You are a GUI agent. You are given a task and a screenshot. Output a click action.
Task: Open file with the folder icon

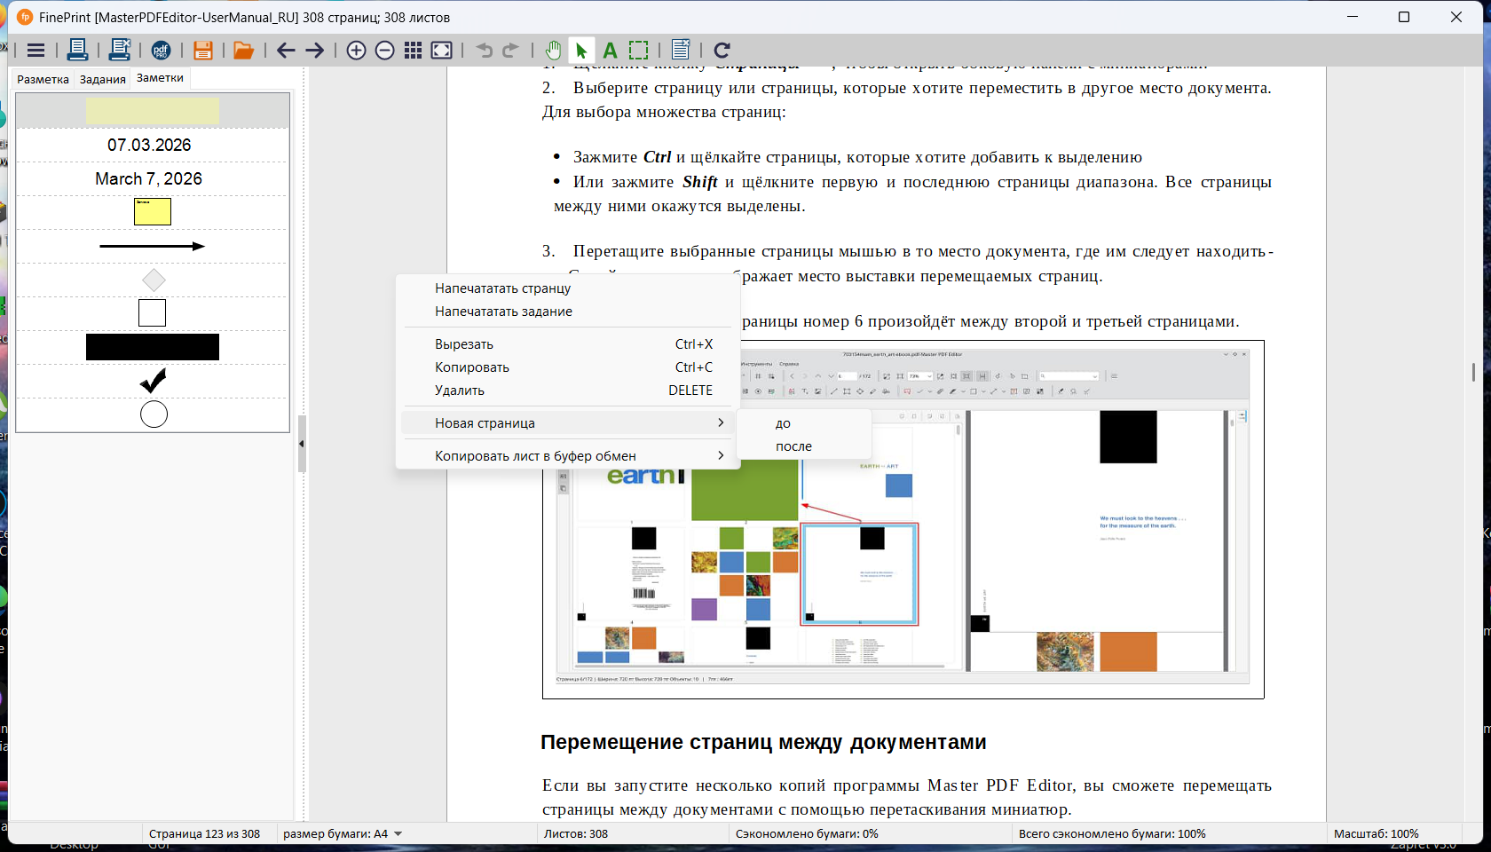click(x=243, y=51)
